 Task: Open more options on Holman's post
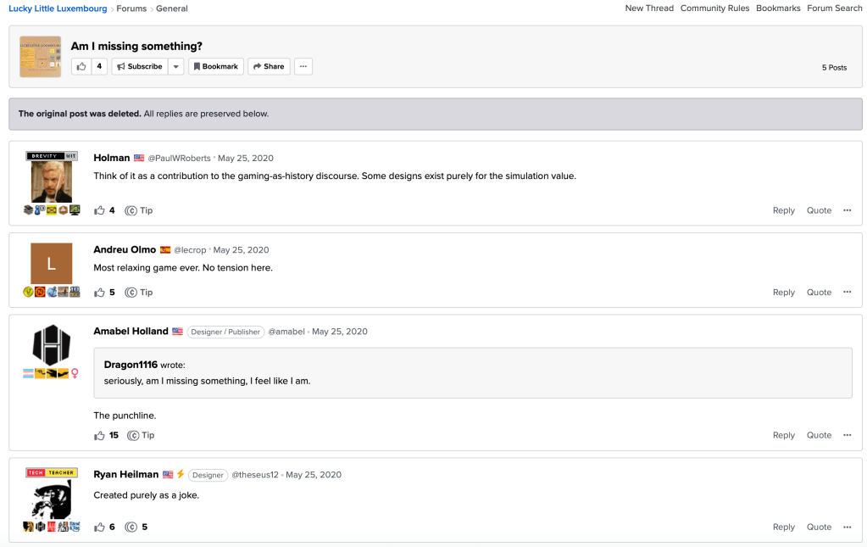coord(847,210)
